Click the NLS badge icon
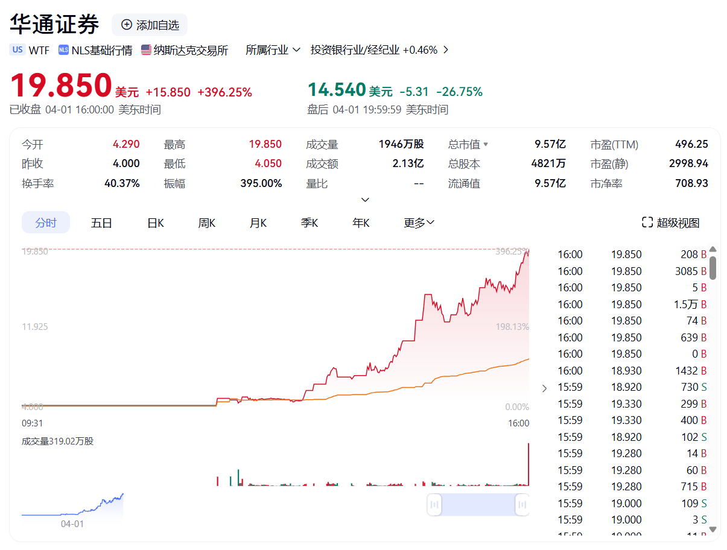Screen dimensions: 727x550 (63, 50)
